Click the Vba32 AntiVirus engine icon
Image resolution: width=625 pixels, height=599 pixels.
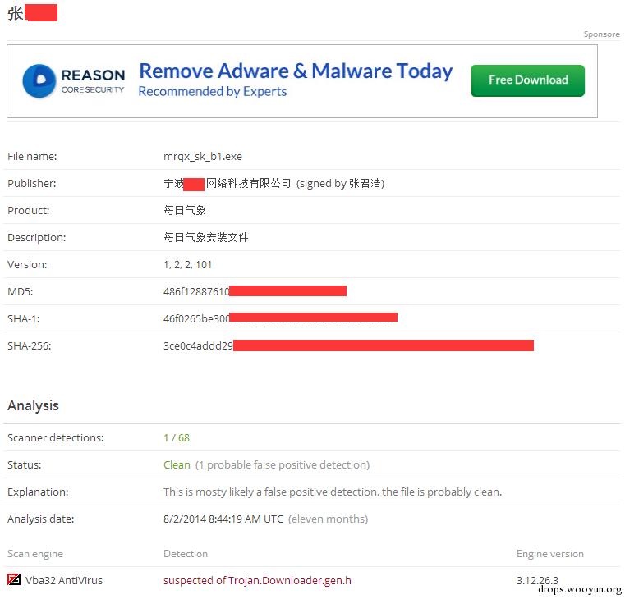(x=14, y=579)
